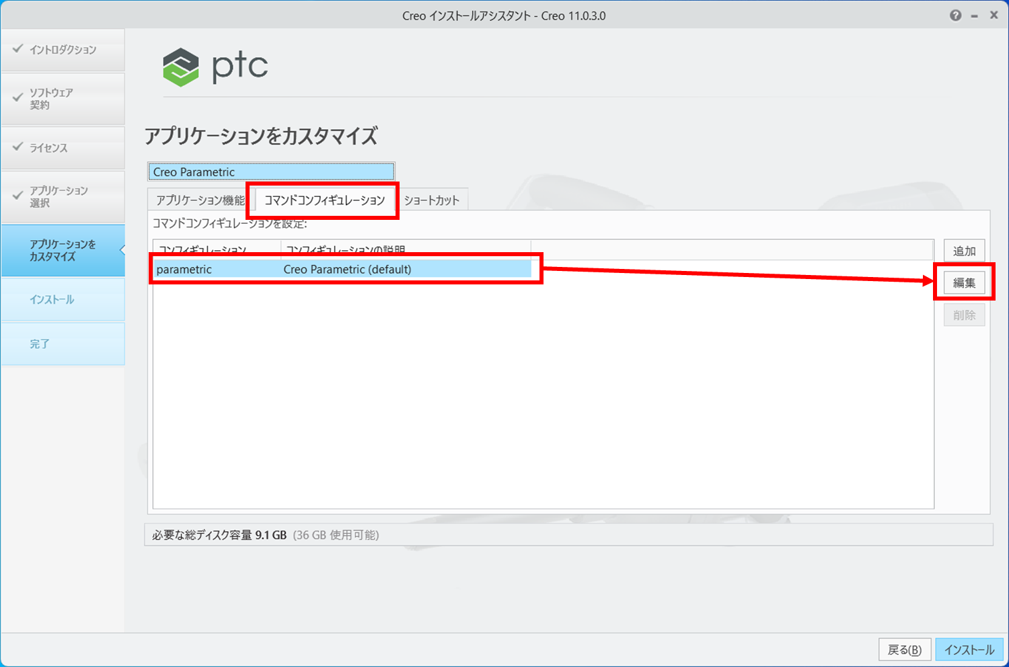Go to アプリケーション選択 step in sidebar
The width and height of the screenshot is (1009, 667).
coord(63,197)
